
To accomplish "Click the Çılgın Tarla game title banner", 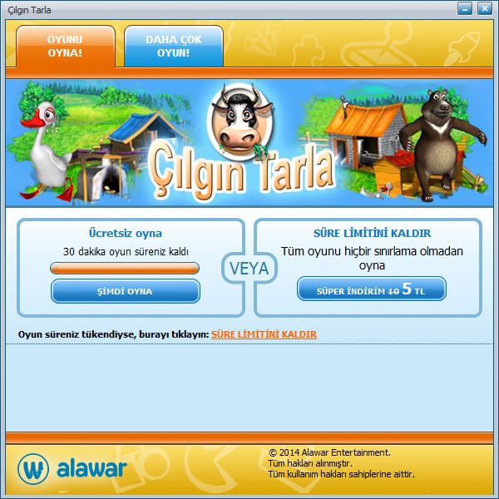I will (x=243, y=172).
